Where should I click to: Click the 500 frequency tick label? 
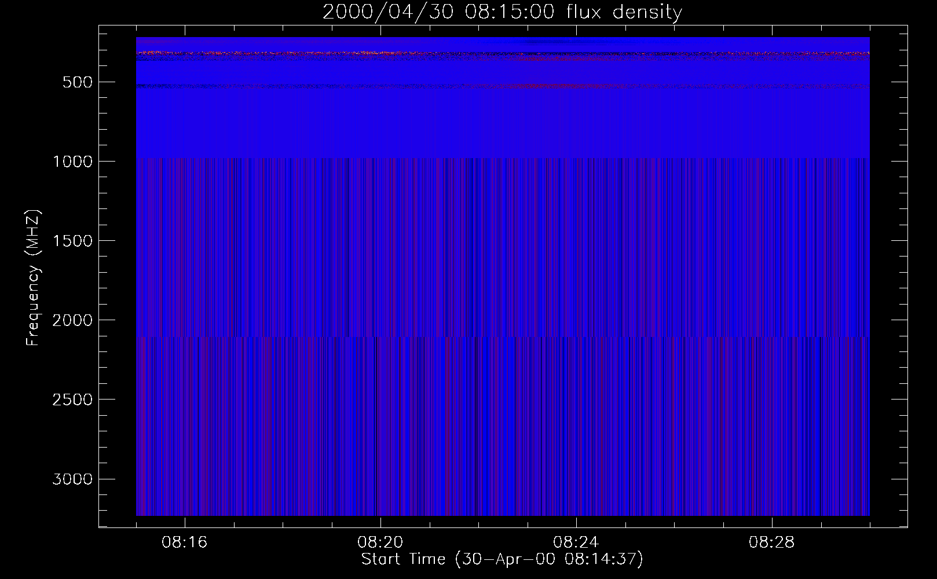(78, 82)
